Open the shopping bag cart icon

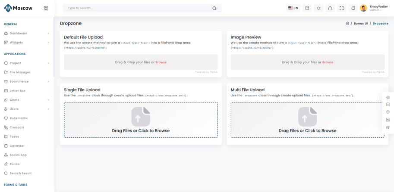(330, 8)
